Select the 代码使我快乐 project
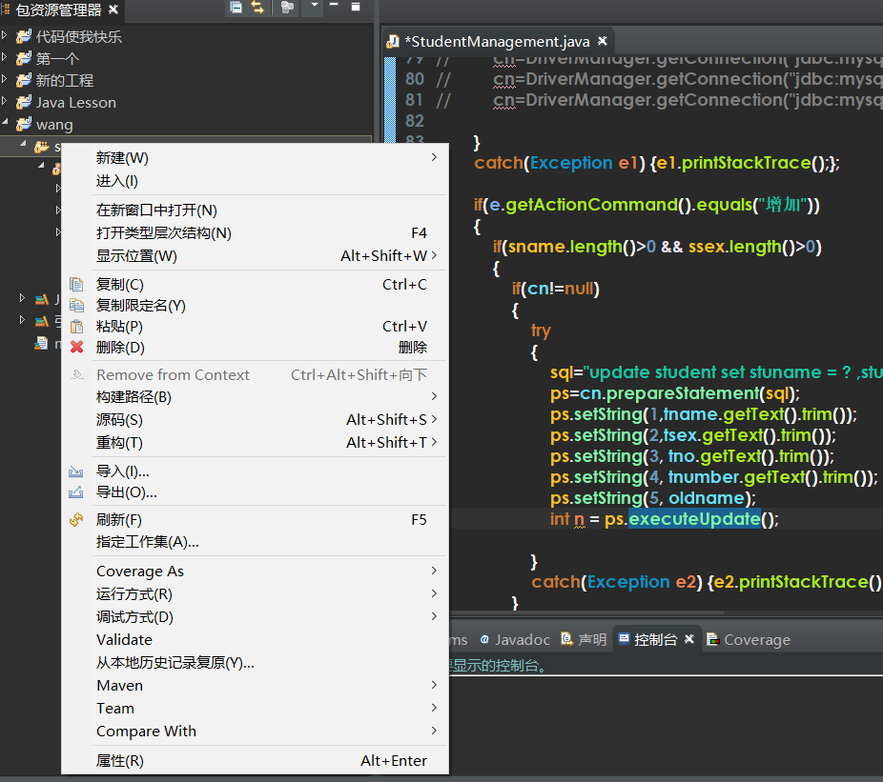 (x=79, y=37)
